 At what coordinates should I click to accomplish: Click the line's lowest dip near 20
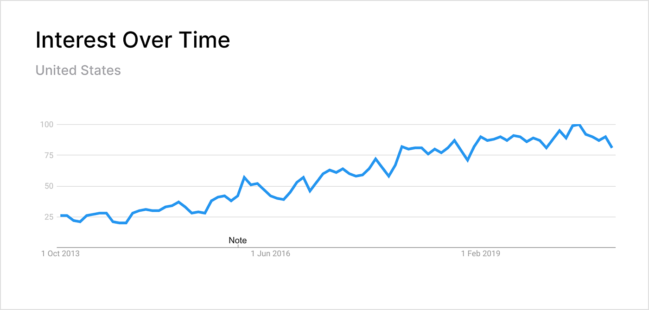pyautogui.click(x=123, y=223)
